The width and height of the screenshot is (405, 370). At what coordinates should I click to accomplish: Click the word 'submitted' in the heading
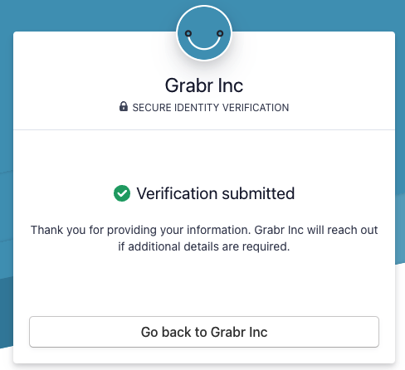(258, 193)
